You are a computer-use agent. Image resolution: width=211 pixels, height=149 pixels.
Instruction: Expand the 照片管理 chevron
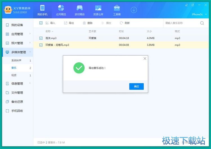coord(30,43)
